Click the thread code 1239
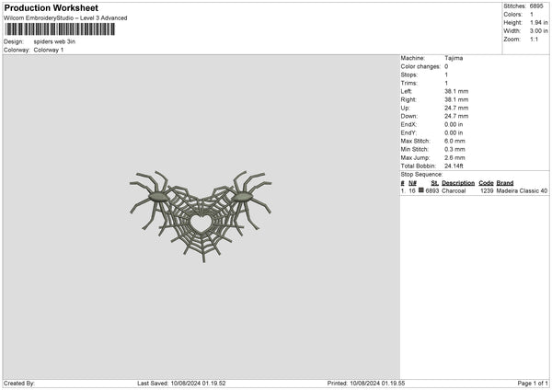The height and width of the screenshot is (390, 552). 487,190
